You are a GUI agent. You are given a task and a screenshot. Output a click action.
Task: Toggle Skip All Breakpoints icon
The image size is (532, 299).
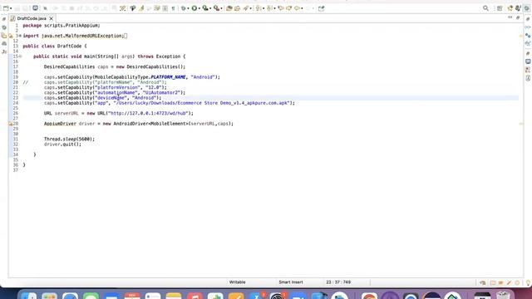pos(45,8)
